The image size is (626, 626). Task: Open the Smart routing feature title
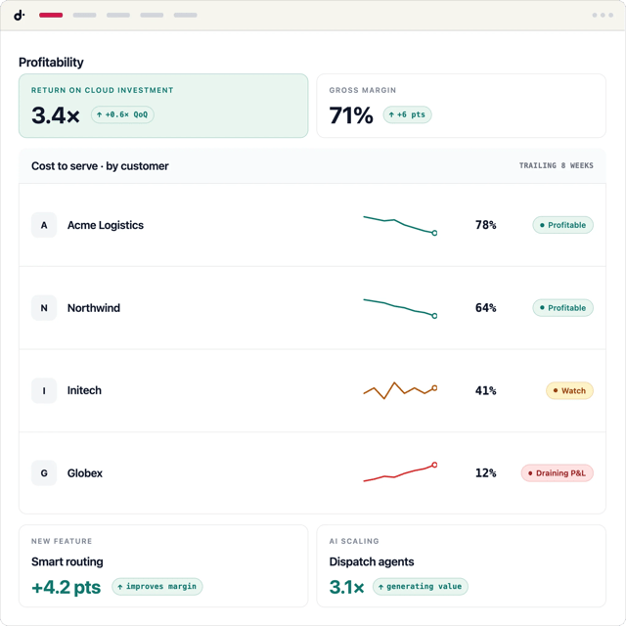point(67,561)
